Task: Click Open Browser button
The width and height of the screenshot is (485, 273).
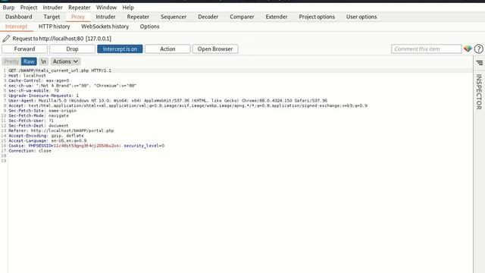Action: [x=215, y=49]
